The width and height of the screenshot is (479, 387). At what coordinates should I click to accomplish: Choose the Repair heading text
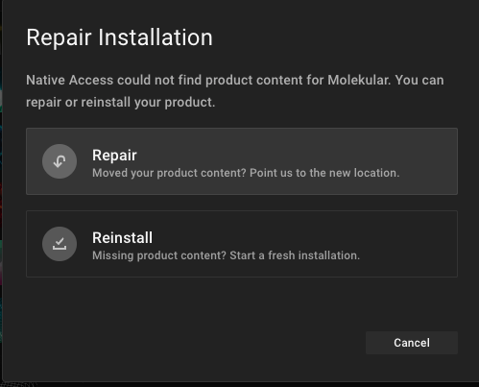pyautogui.click(x=114, y=156)
